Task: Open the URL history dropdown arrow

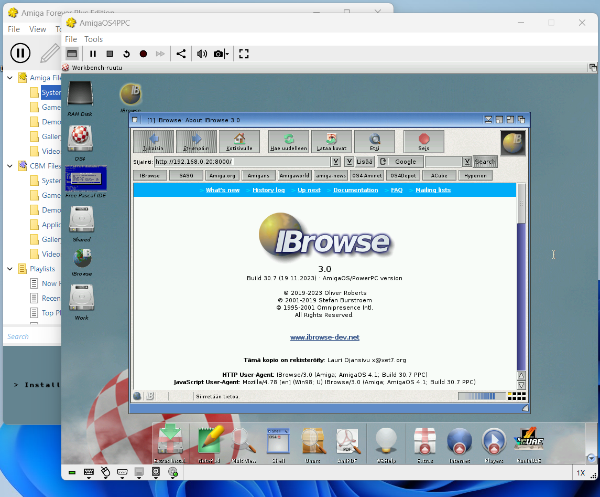Action: click(335, 162)
